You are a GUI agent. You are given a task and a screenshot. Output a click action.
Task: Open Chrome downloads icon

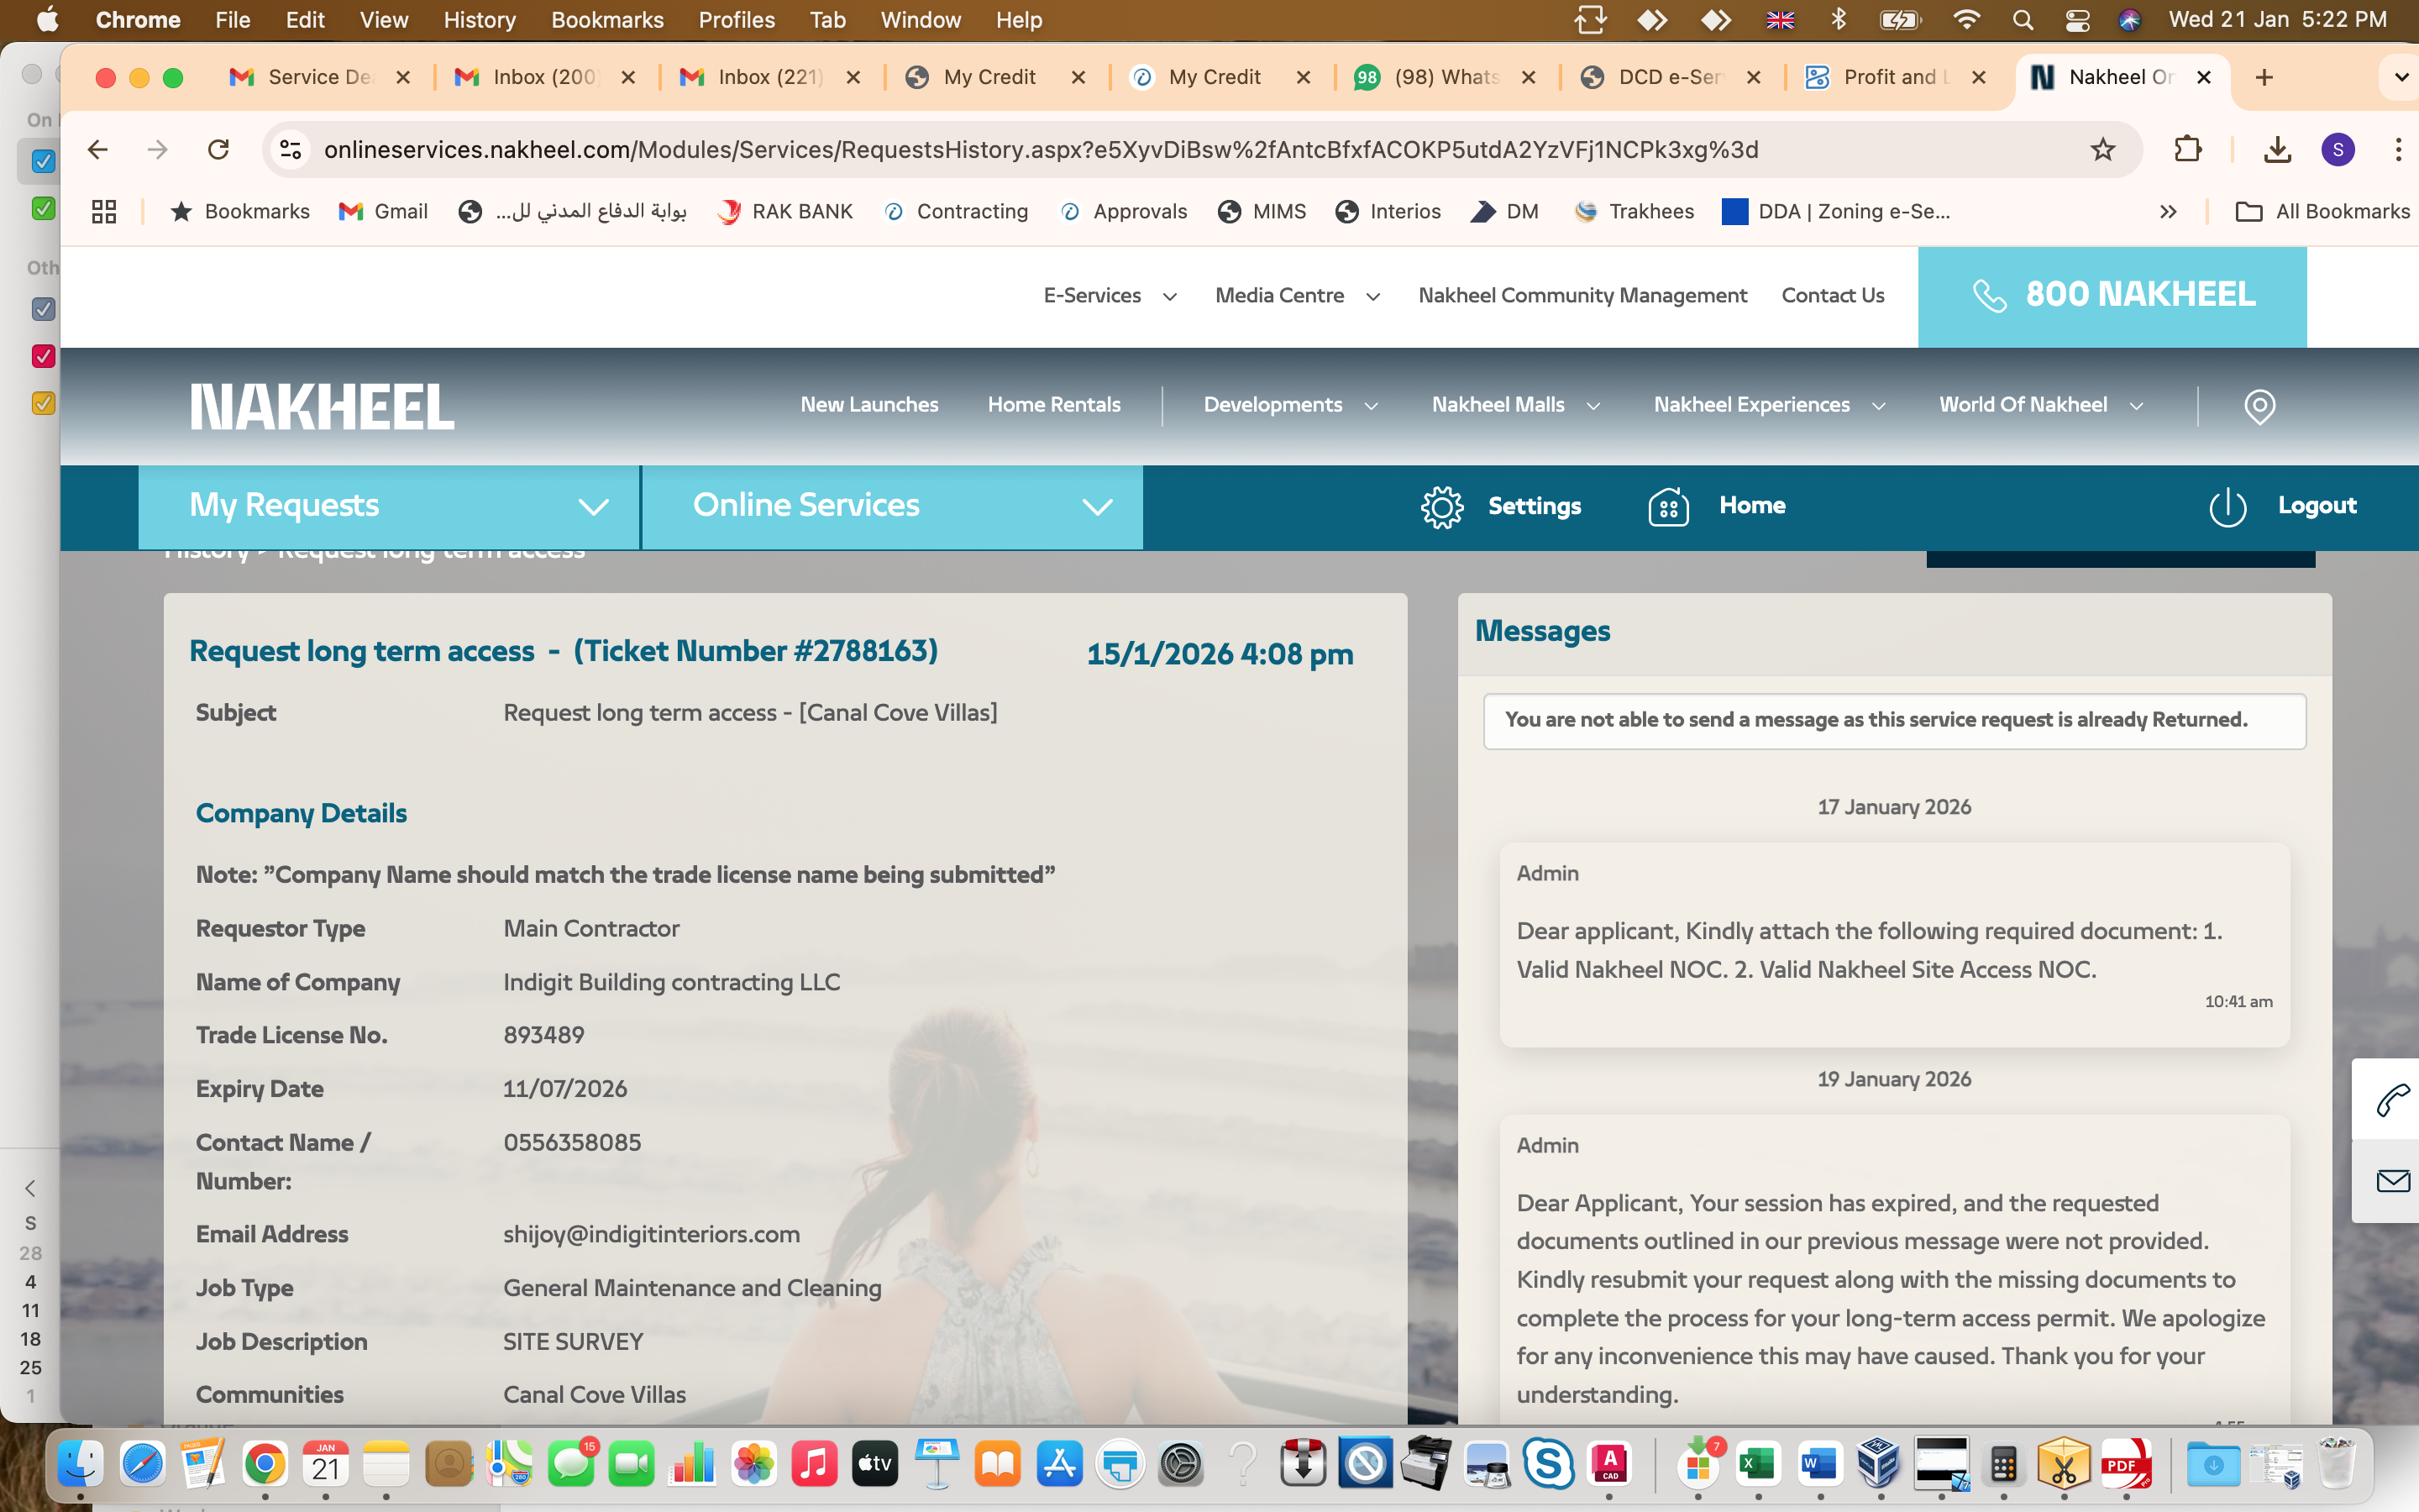[2276, 150]
